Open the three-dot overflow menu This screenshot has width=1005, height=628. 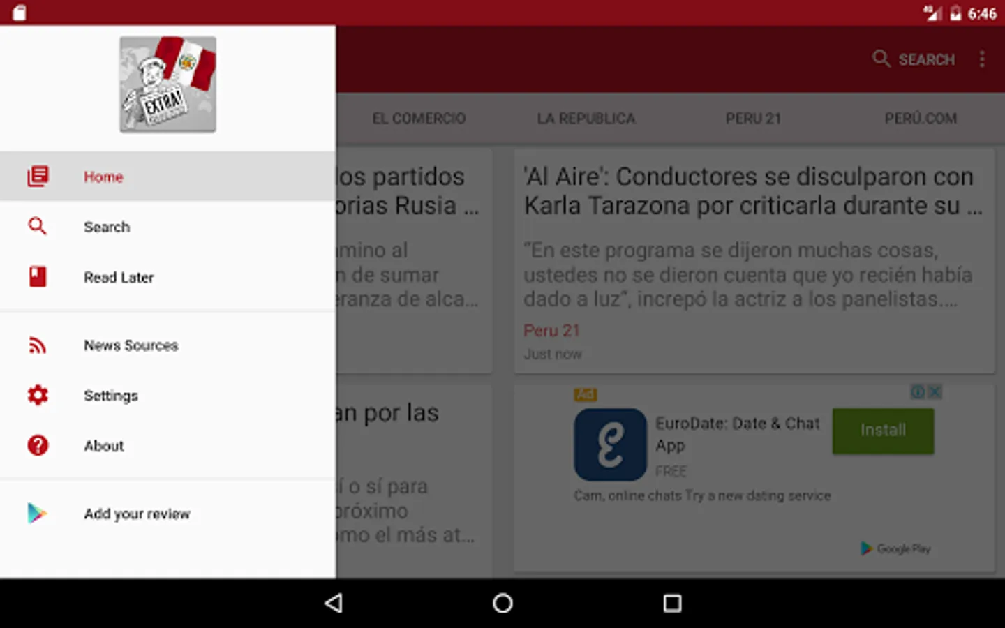(982, 59)
